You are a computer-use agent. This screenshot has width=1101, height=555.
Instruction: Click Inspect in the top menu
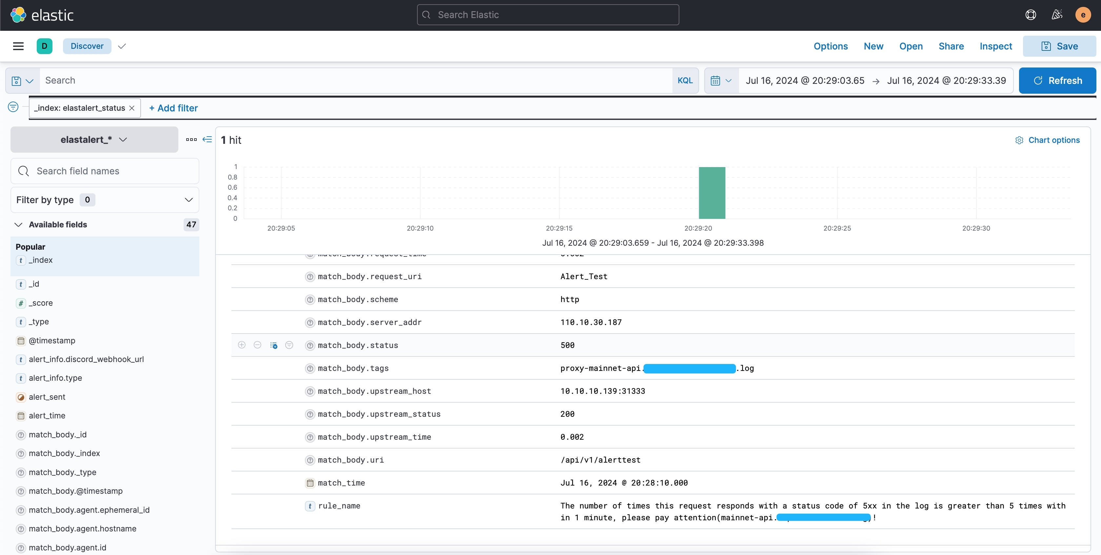point(995,46)
